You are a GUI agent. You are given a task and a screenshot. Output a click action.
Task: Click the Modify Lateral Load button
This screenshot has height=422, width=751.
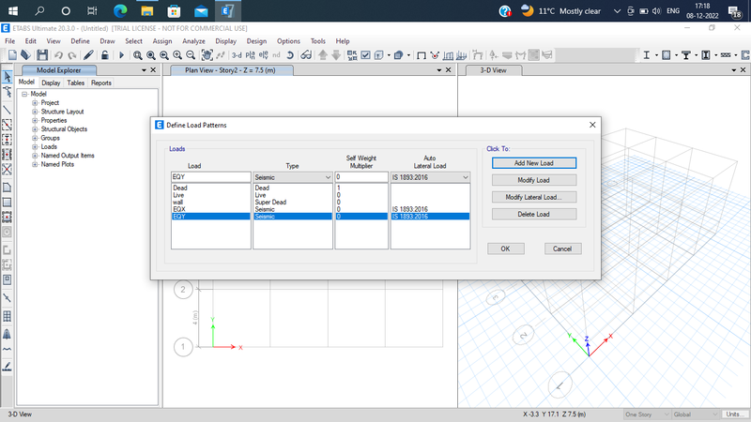coord(534,197)
